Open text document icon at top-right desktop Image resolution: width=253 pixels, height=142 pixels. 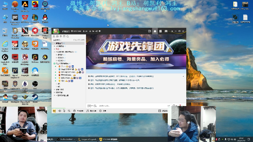pos(245,19)
